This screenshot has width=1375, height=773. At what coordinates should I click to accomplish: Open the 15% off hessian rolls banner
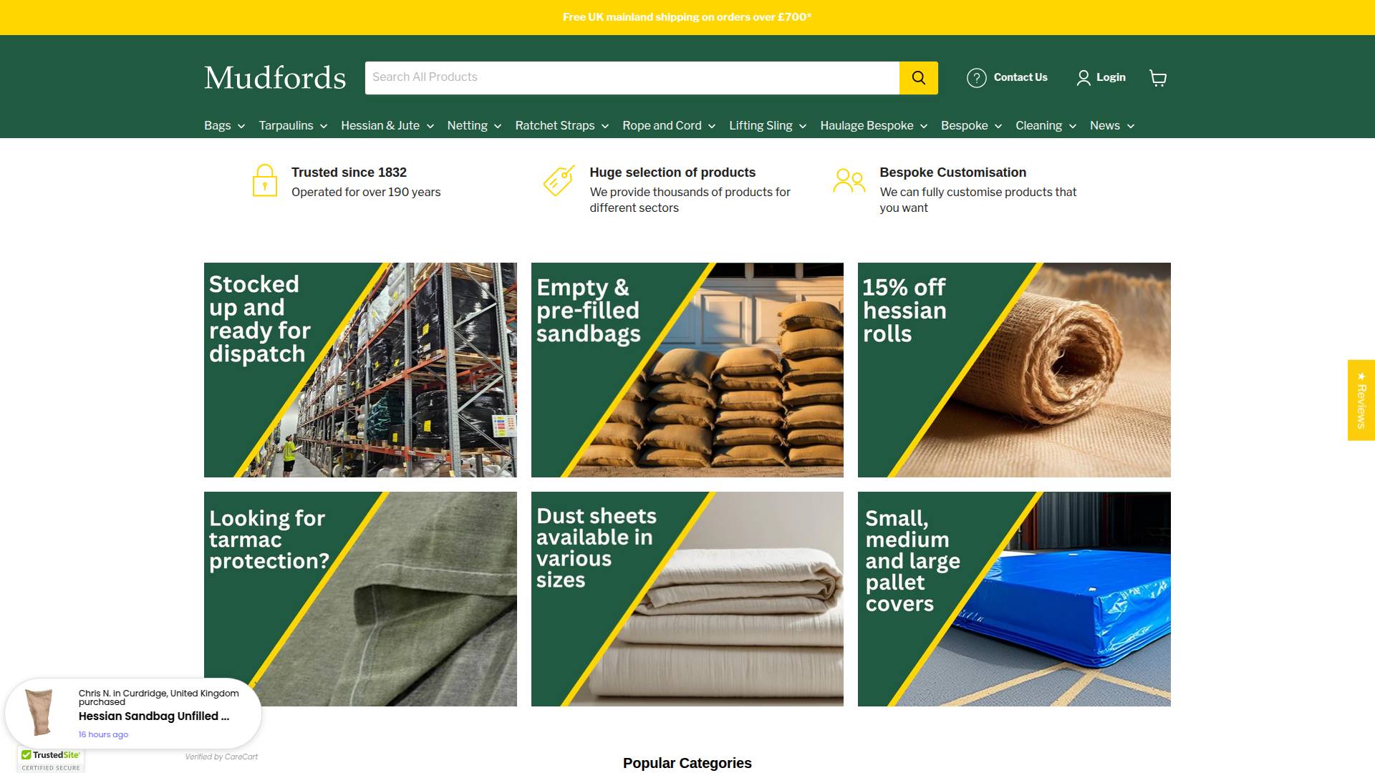pyautogui.click(x=1014, y=370)
